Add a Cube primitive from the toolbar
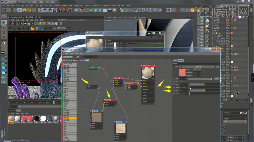The width and height of the screenshot is (254, 142). pos(76,10)
